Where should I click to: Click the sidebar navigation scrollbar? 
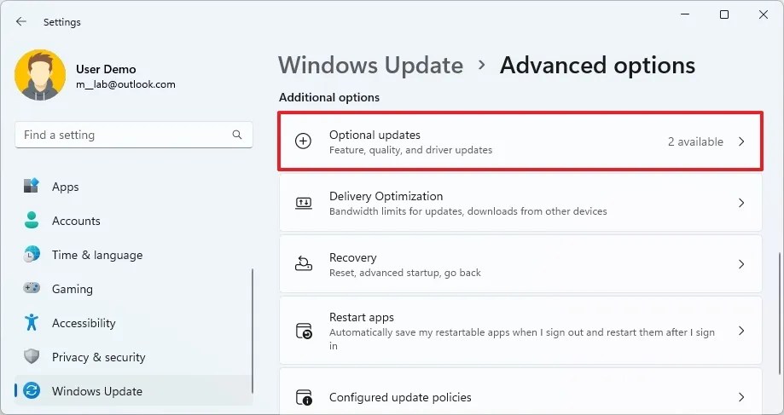253,331
